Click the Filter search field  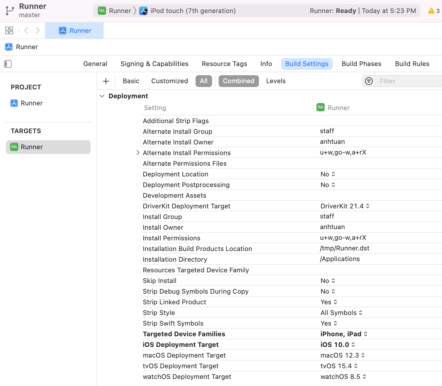click(402, 81)
